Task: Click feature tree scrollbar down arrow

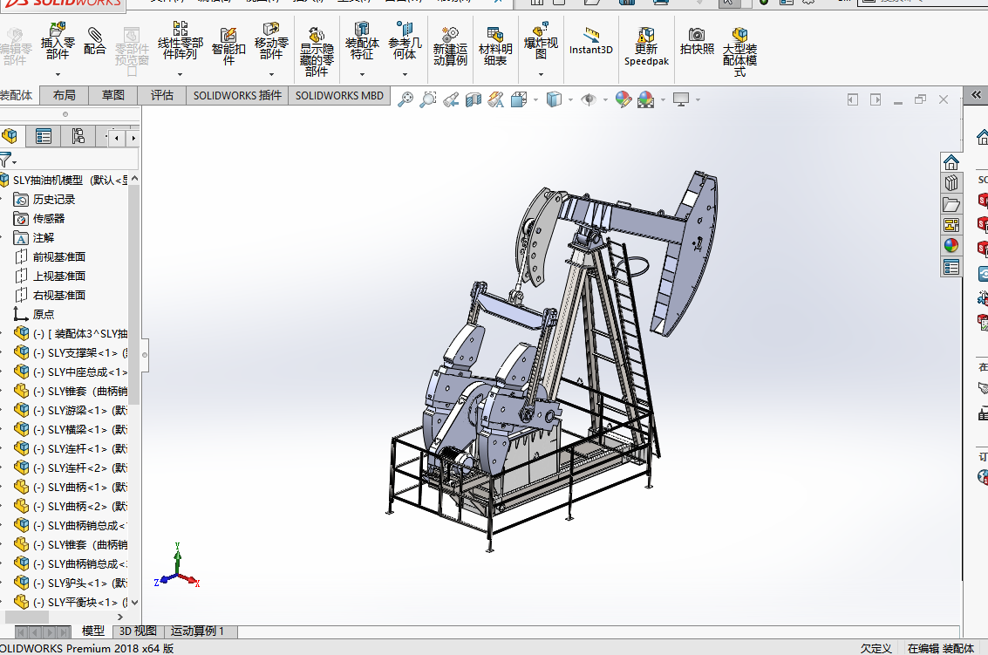Action: (x=134, y=602)
